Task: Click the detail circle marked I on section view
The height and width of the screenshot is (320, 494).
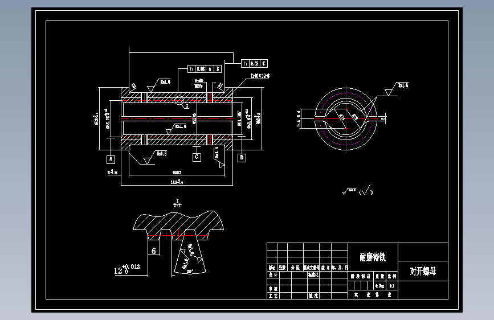Action: (179, 100)
